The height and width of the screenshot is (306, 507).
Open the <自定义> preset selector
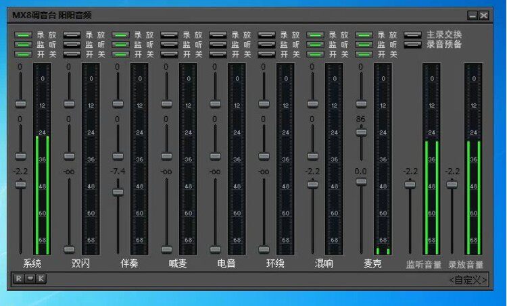pos(468,280)
